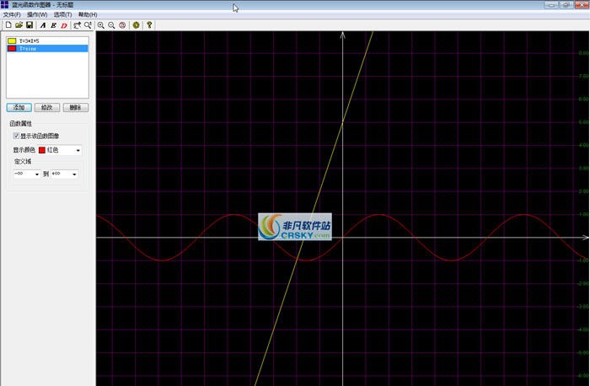Viewport: 590px width, 386px height.
Task: Click the 删除 (Delete) button
Action: 76,108
